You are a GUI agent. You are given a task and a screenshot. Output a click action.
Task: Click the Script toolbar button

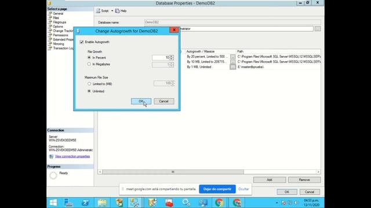[x=103, y=11]
